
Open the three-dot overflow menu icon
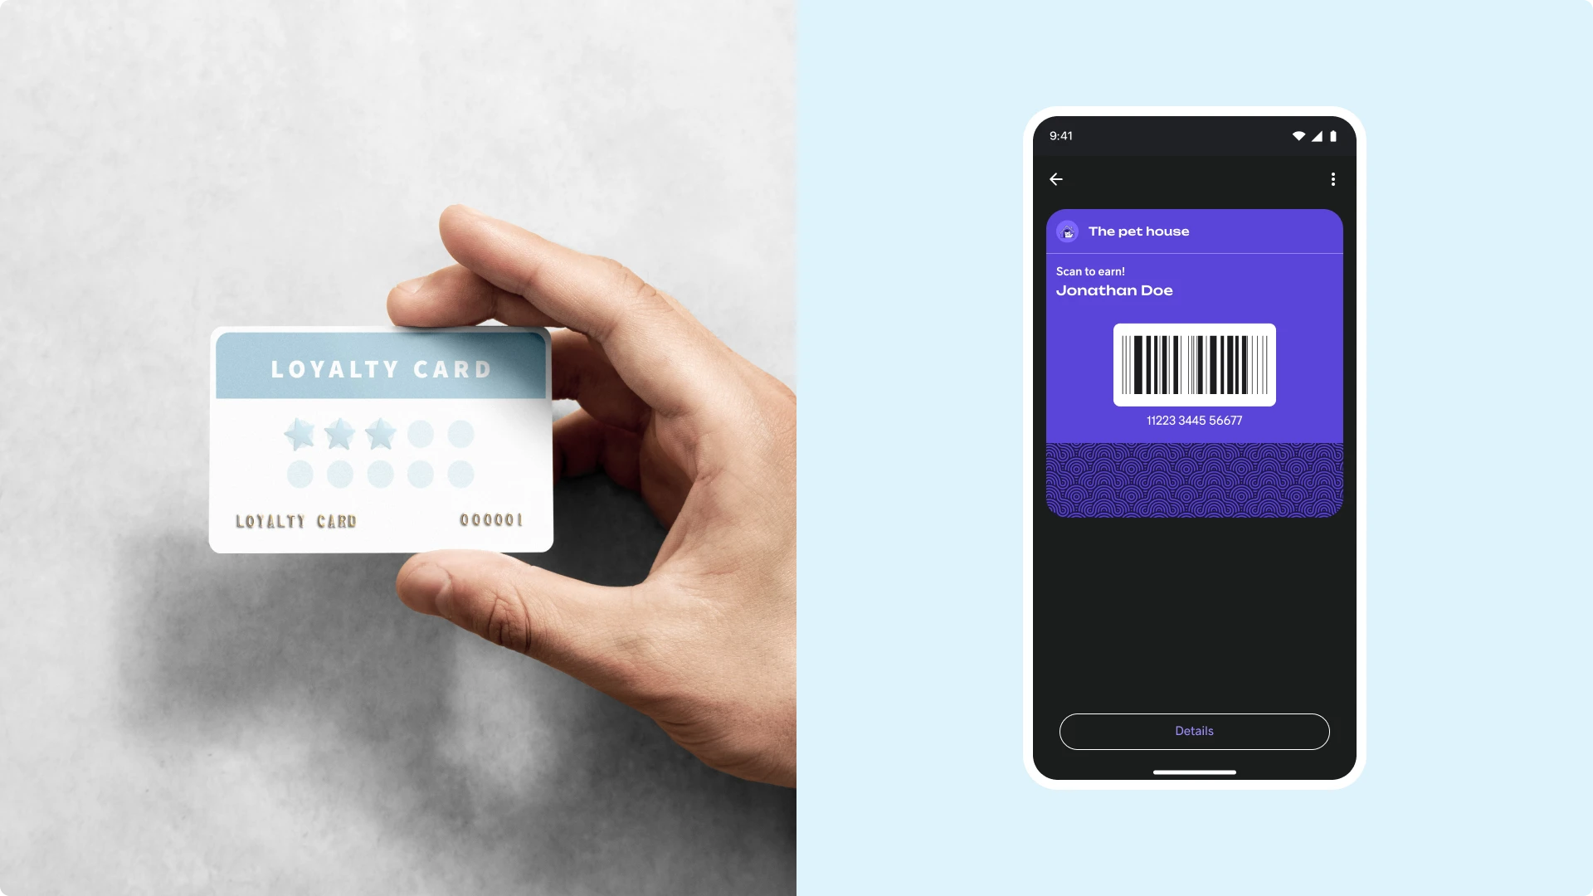click(1333, 178)
